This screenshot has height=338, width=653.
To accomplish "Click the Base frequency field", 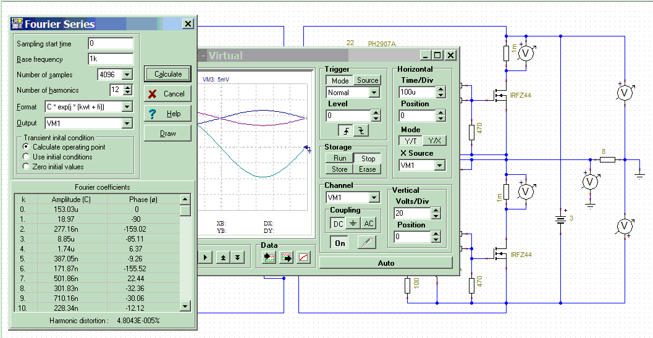I will 111,59.
